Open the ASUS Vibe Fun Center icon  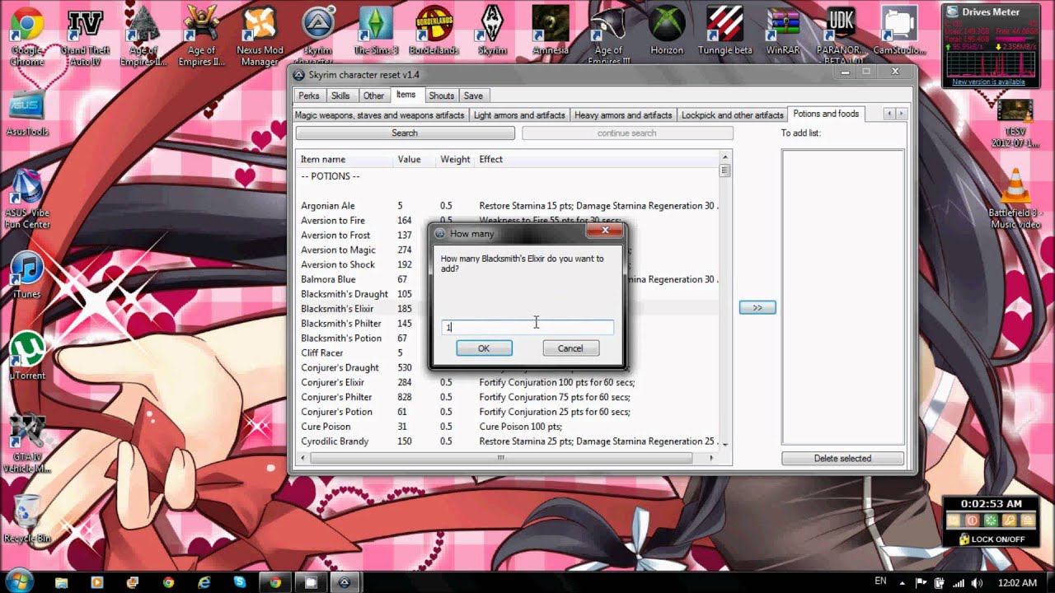click(27, 198)
